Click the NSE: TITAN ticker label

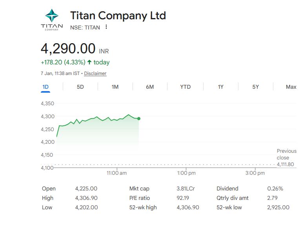85,27
